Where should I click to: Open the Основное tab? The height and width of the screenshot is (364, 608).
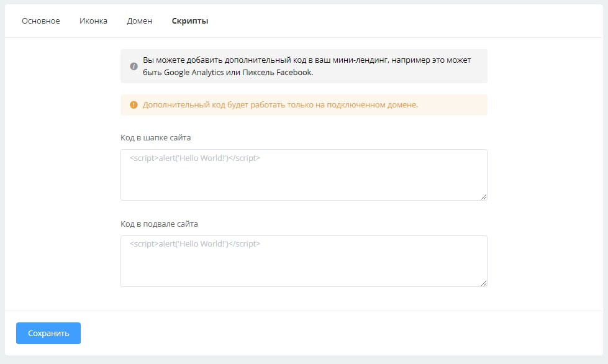click(41, 21)
